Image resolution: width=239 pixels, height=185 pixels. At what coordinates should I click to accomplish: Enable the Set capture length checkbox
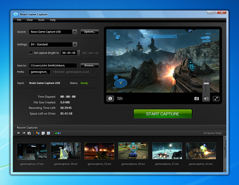31,53
